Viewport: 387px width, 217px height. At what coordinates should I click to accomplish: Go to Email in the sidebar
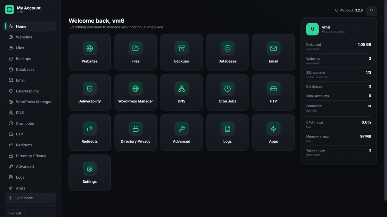30,80
